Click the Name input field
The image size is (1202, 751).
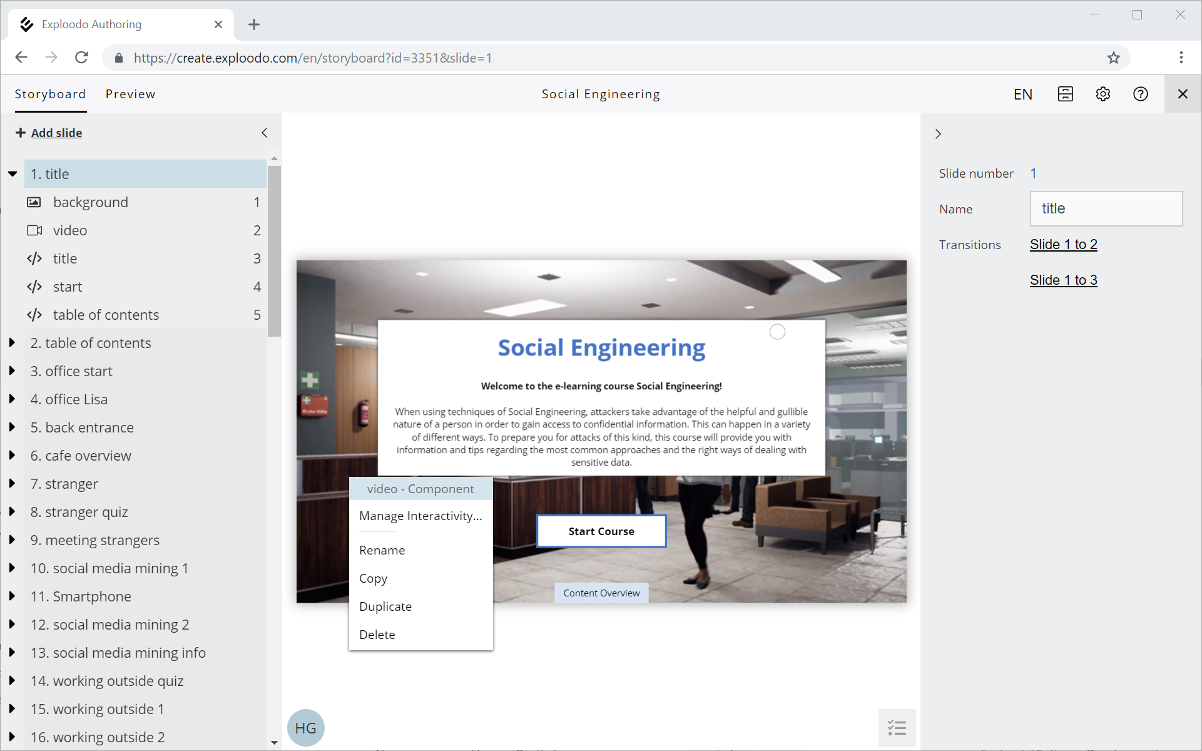[1106, 209]
